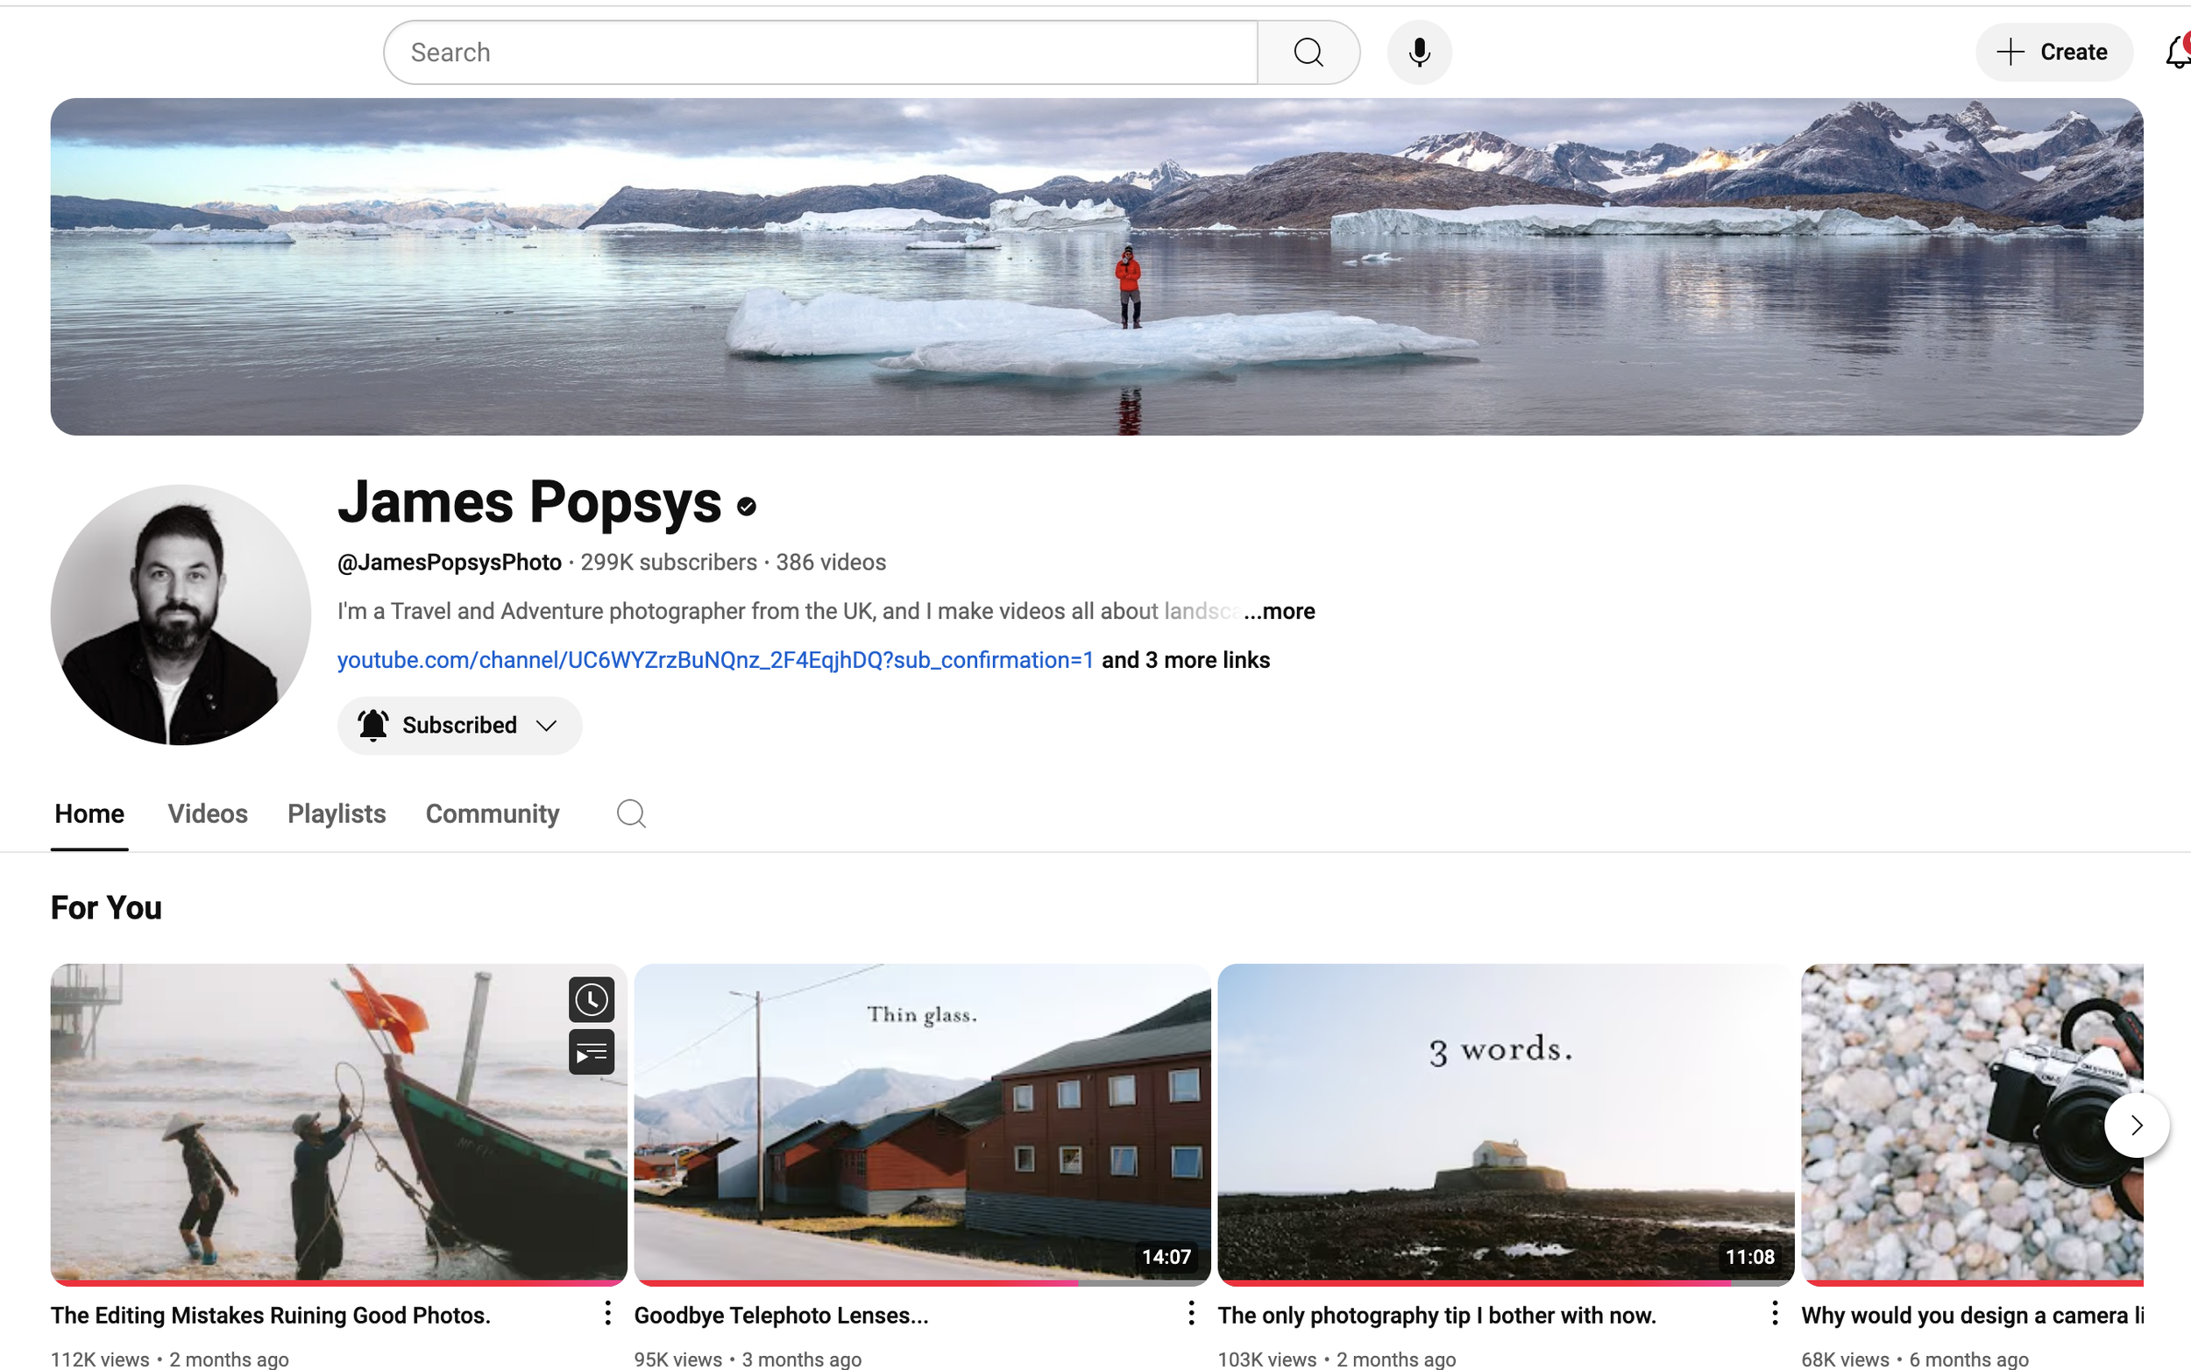Click the search magnifier button in top bar
This screenshot has height=1370, width=2191.
coord(1308,53)
